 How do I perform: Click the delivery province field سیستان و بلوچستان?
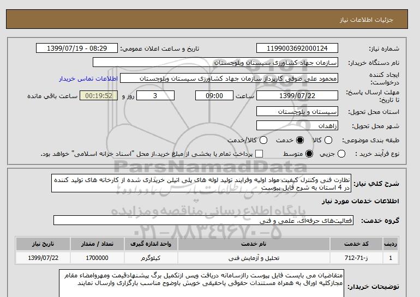coord(297,111)
